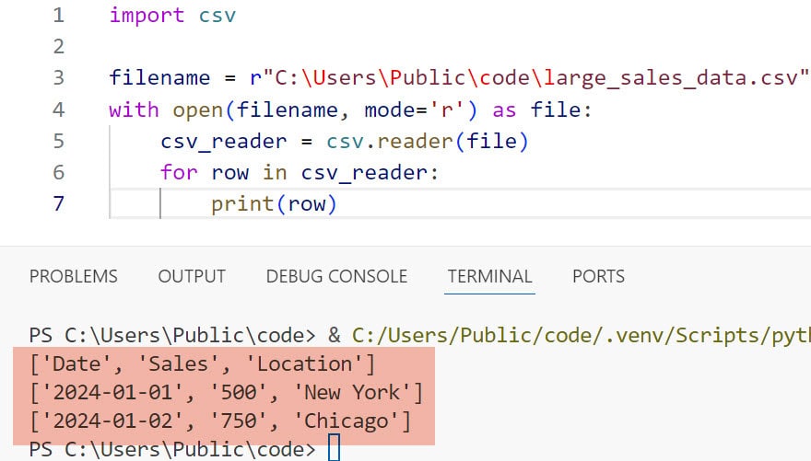
Task: Click line number 1 in the gutter
Action: [x=58, y=15]
